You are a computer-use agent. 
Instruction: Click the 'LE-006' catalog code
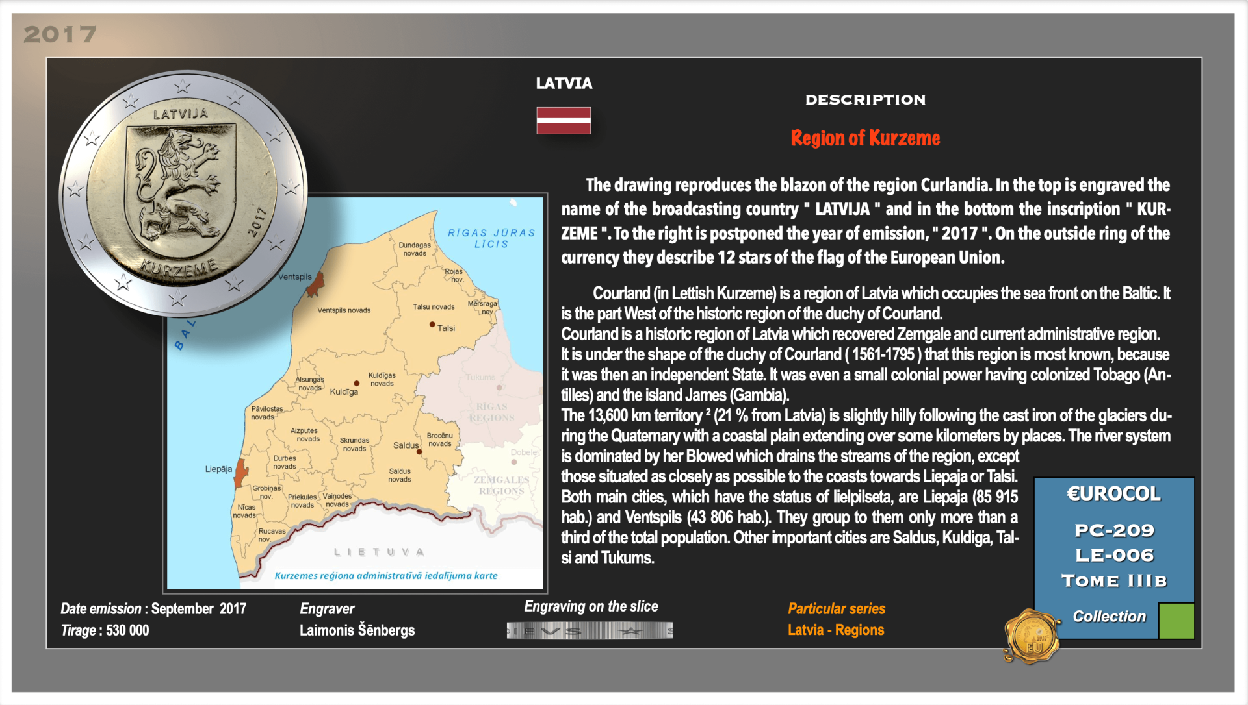click(x=1114, y=555)
